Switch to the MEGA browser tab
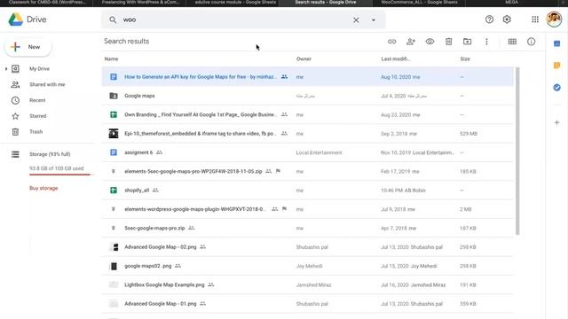 (511, 3)
